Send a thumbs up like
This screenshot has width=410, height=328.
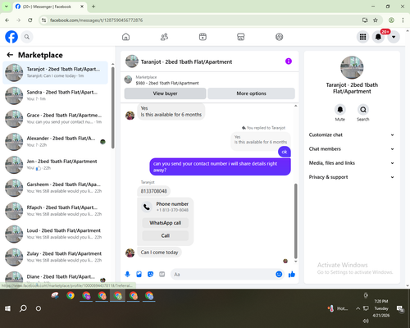[292, 274]
